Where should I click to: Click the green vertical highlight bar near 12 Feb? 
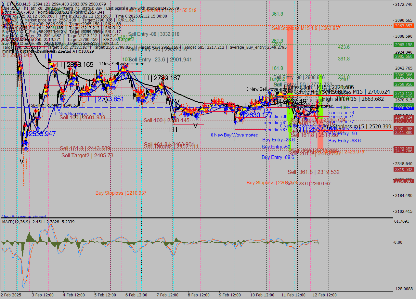[x=320, y=97]
